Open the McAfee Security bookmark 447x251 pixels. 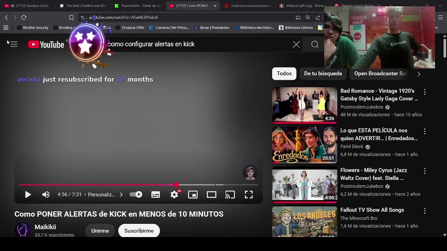coord(32,28)
